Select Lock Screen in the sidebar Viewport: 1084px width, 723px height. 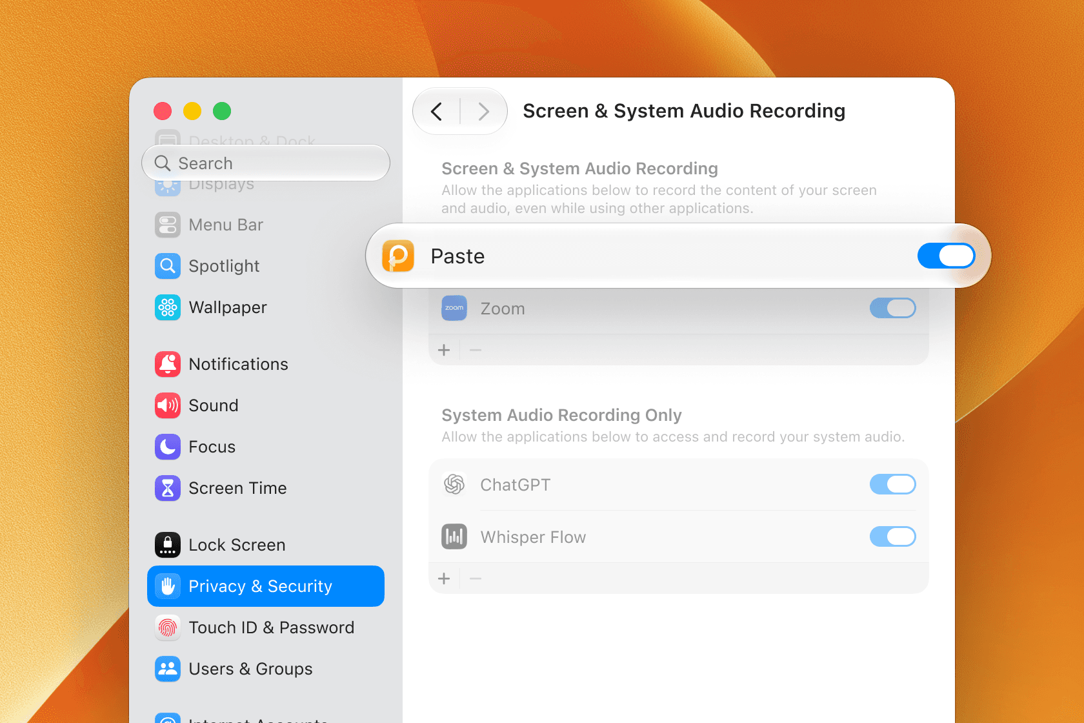[266, 545]
